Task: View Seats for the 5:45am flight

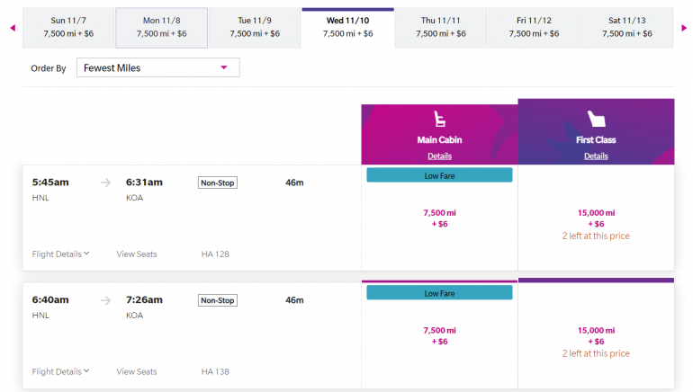Action: 137,254
